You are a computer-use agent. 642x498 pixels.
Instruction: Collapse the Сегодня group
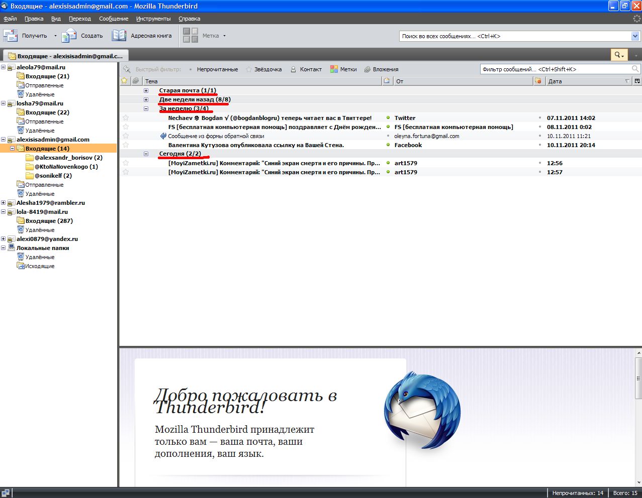(x=146, y=154)
